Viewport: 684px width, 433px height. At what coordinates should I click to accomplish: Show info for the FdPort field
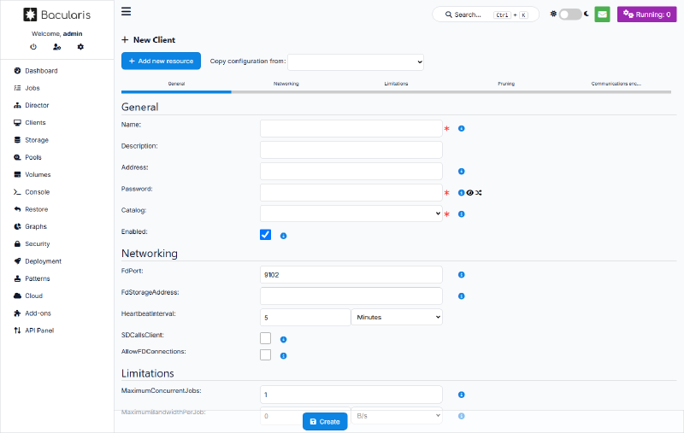coord(461,274)
